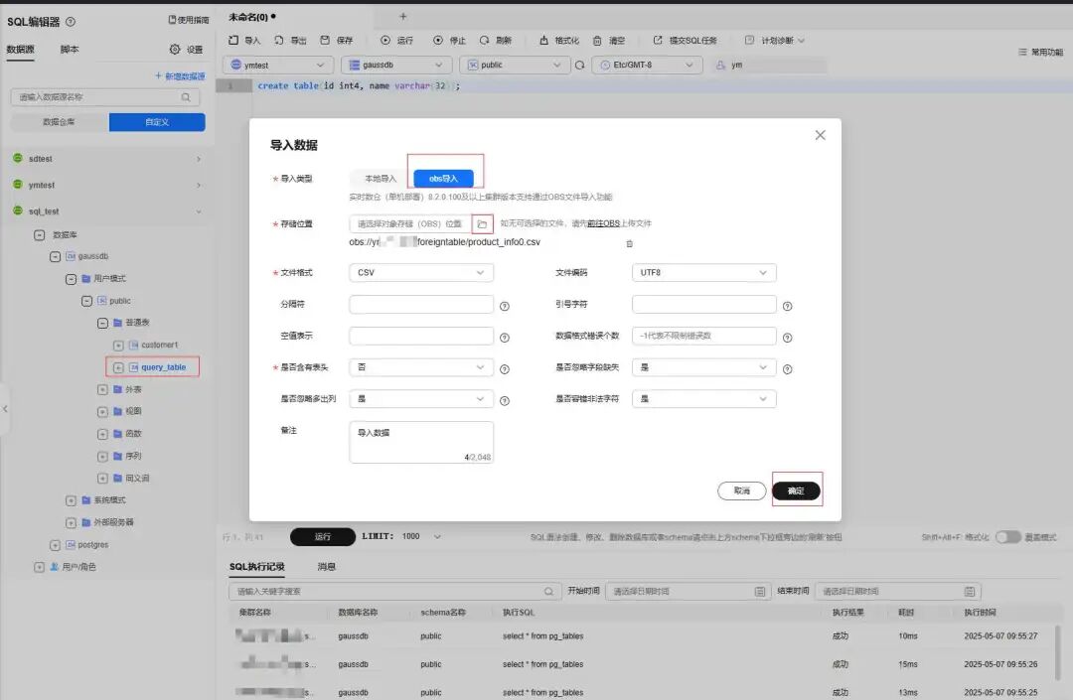Select the 本地导入 import type option

coord(381,179)
